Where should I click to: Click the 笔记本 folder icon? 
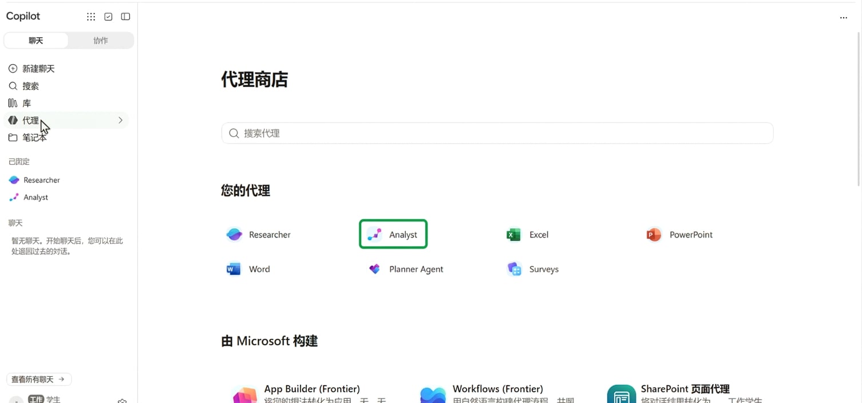click(x=13, y=137)
